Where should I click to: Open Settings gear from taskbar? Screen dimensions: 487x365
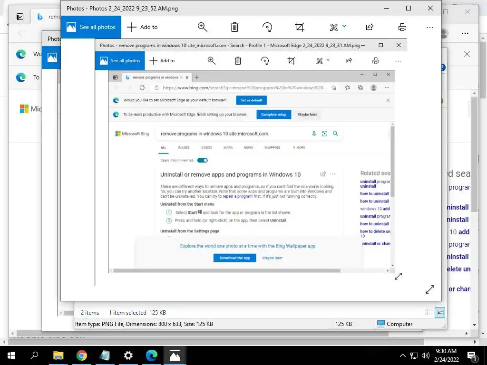(x=128, y=355)
